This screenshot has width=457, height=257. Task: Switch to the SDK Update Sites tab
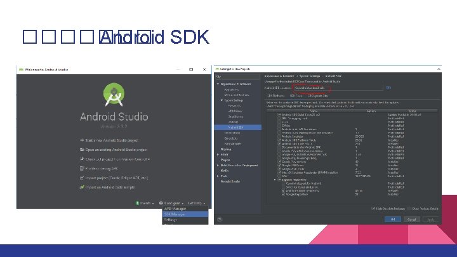(318, 96)
